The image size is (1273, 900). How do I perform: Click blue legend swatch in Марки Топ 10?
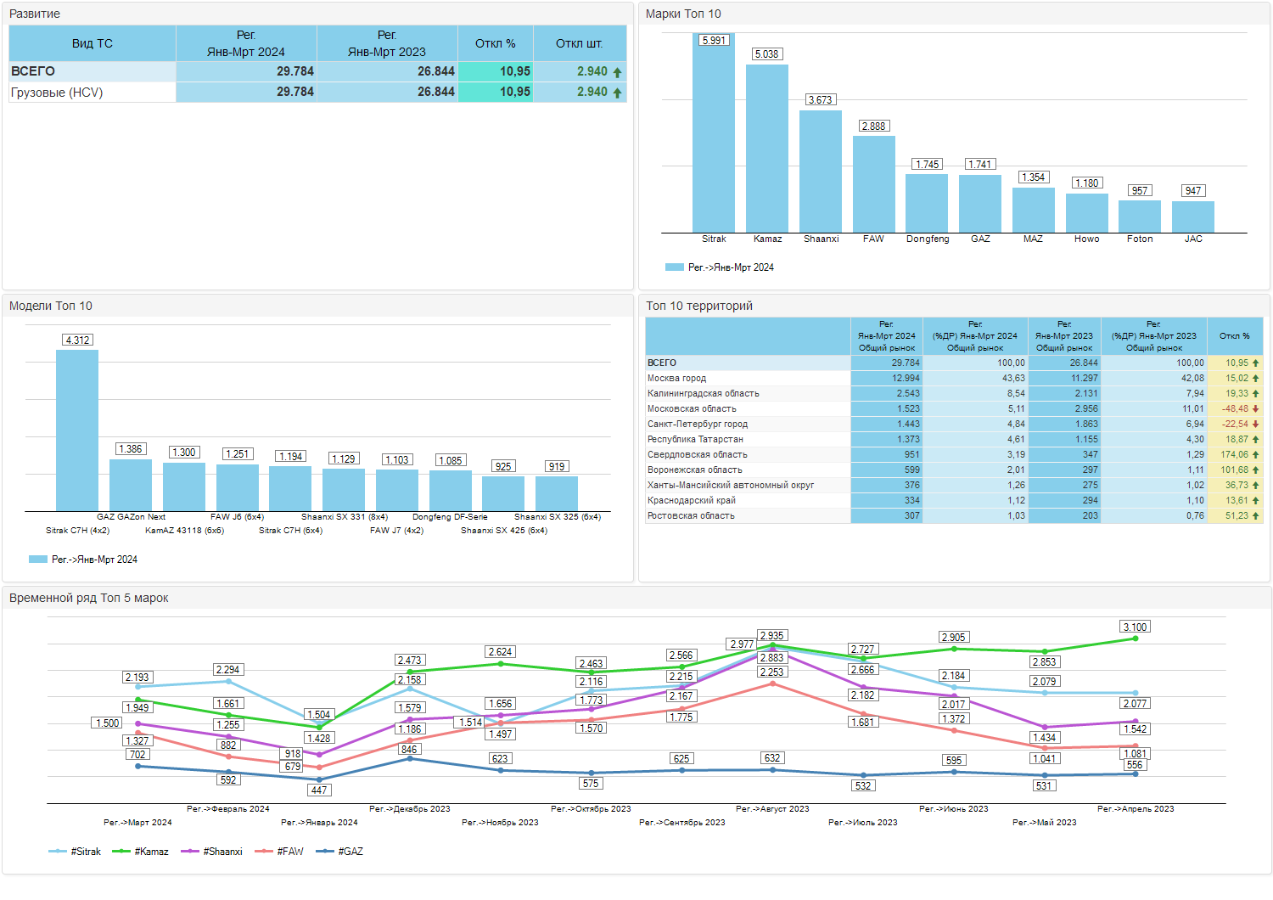click(x=675, y=267)
